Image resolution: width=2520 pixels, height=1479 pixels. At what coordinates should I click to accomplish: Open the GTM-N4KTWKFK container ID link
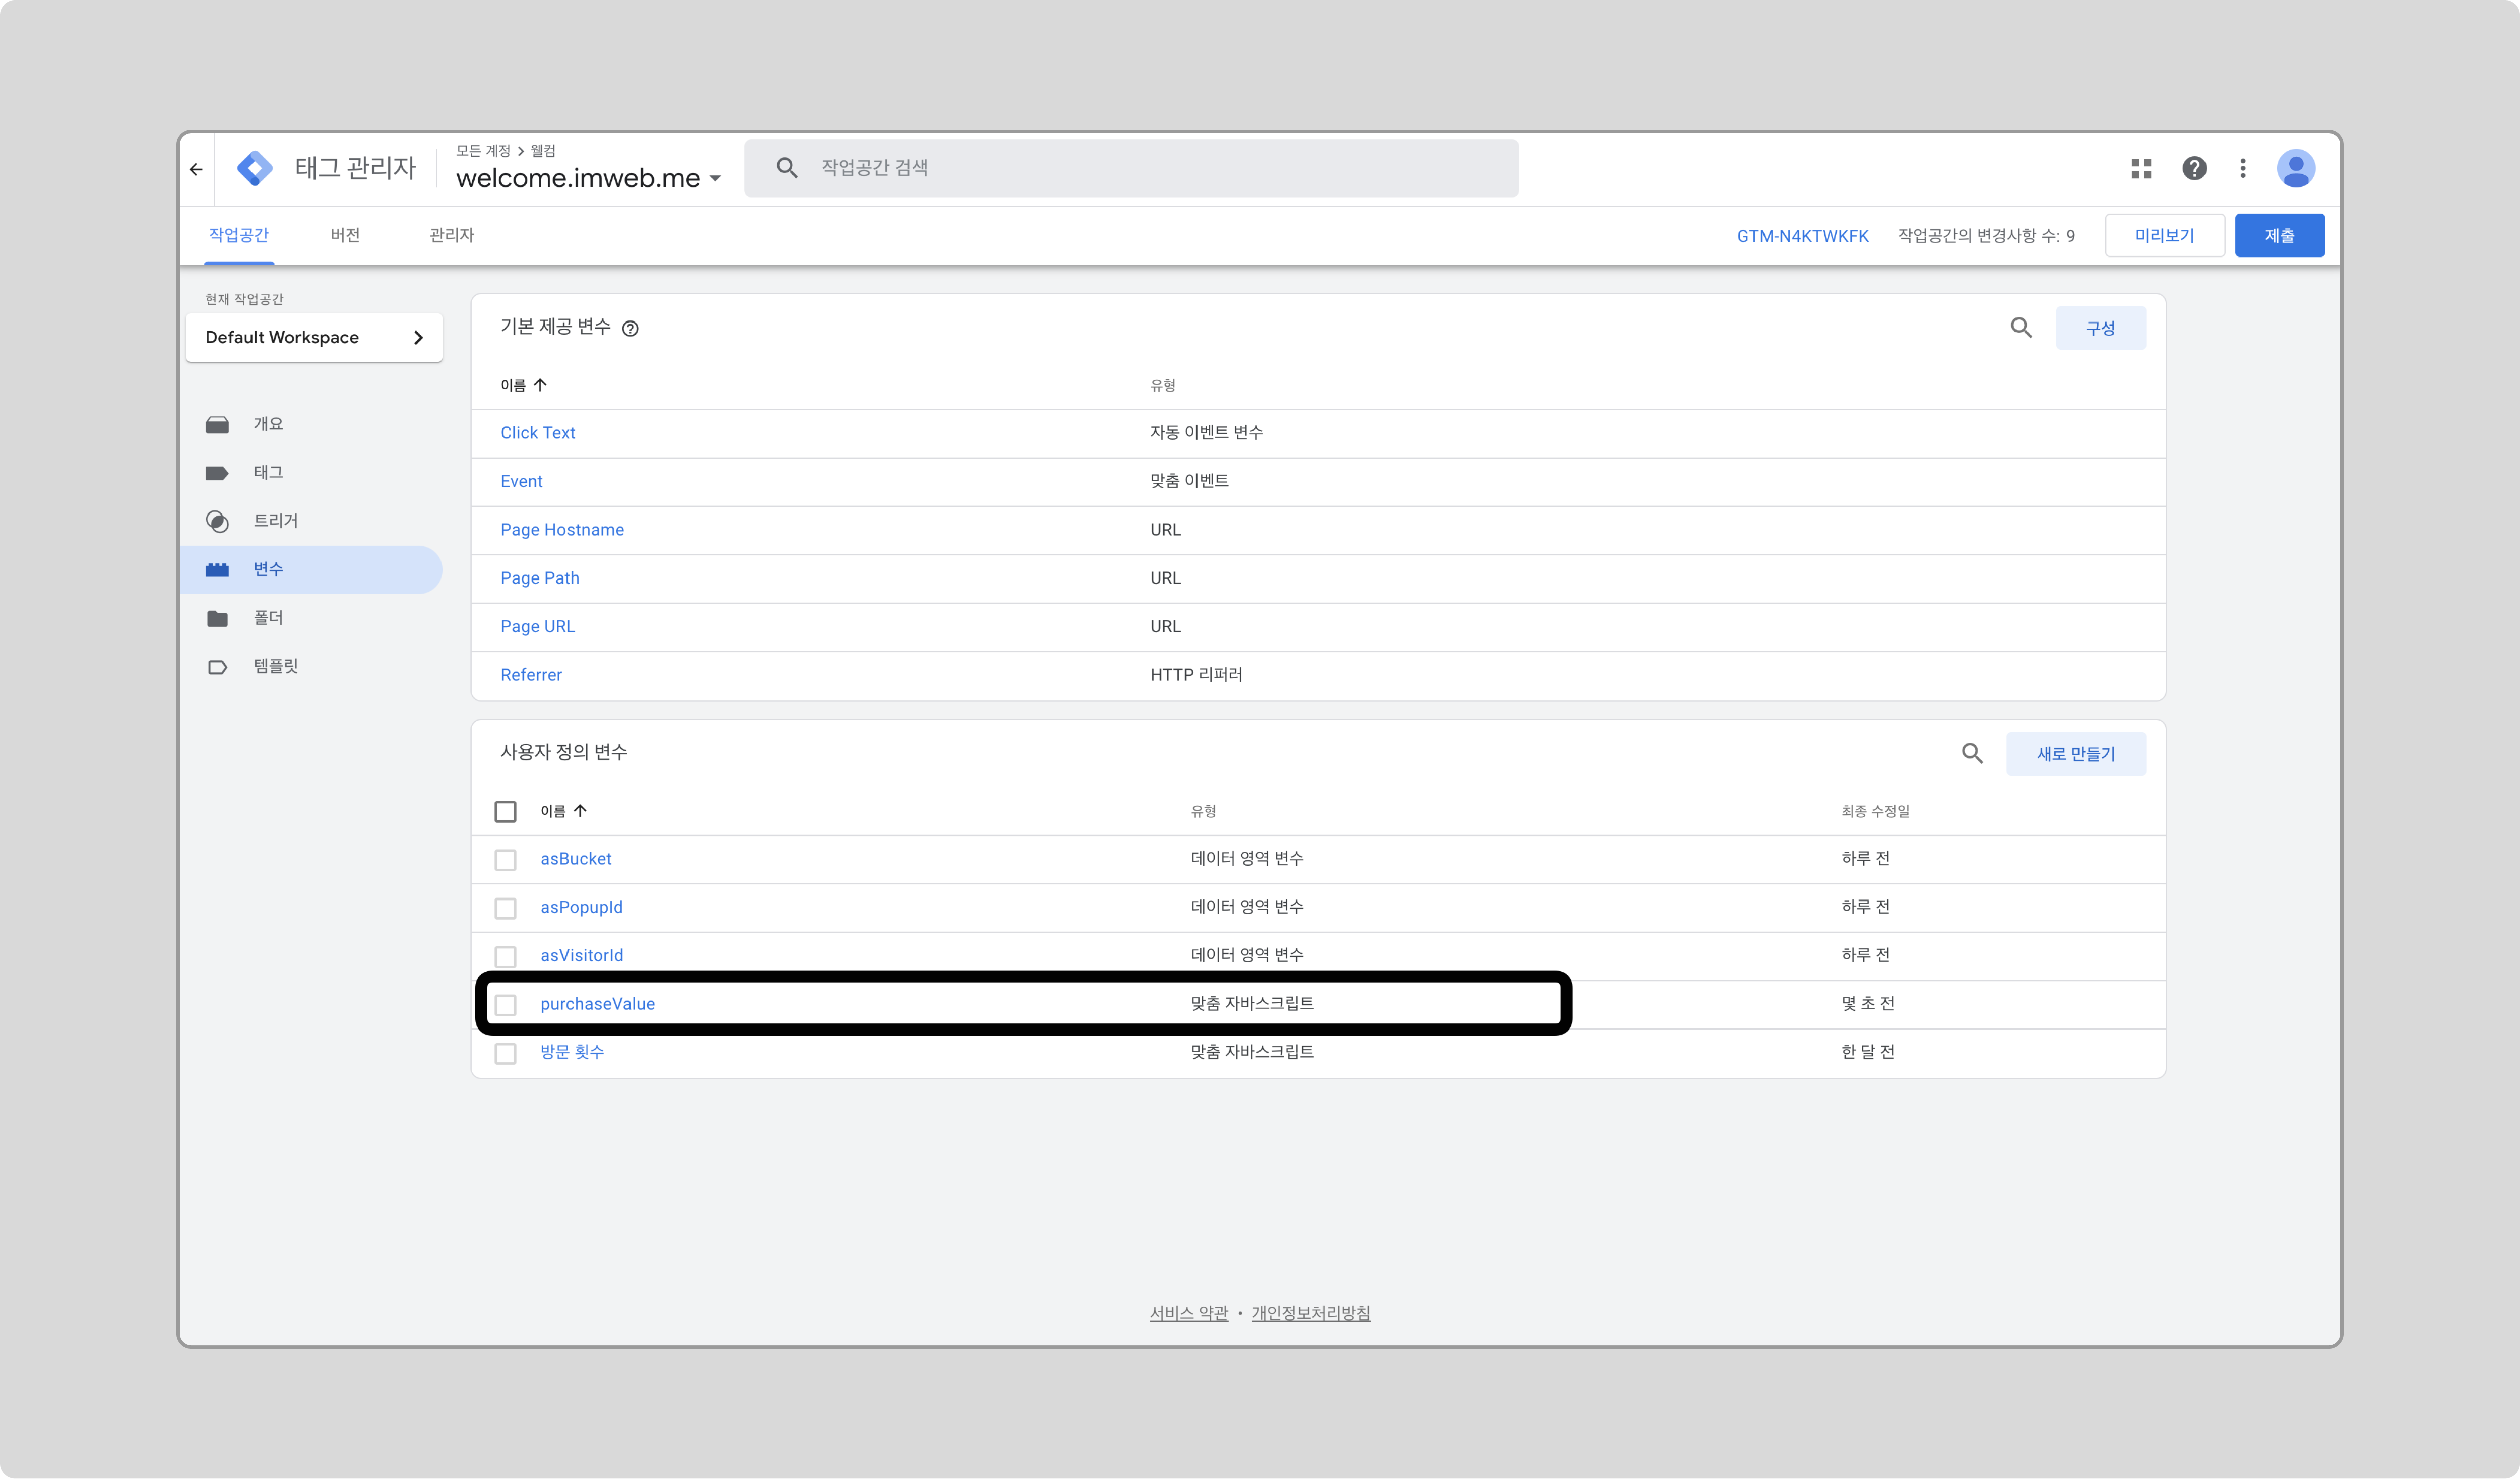pos(1802,236)
